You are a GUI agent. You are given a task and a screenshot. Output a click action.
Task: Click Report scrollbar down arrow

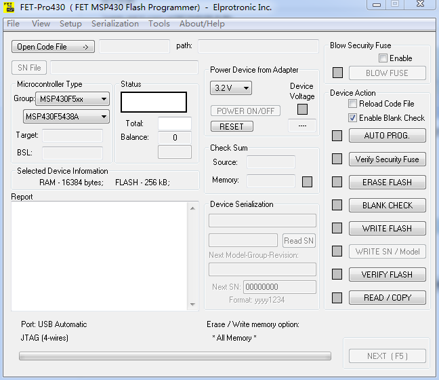point(192,305)
